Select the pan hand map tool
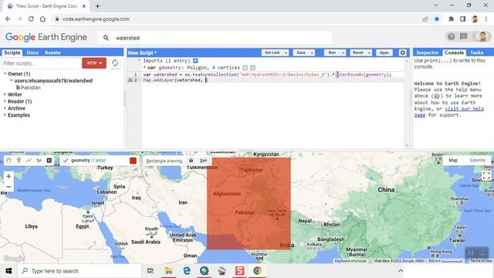Viewport: 494px width, 278px height. click(8, 161)
